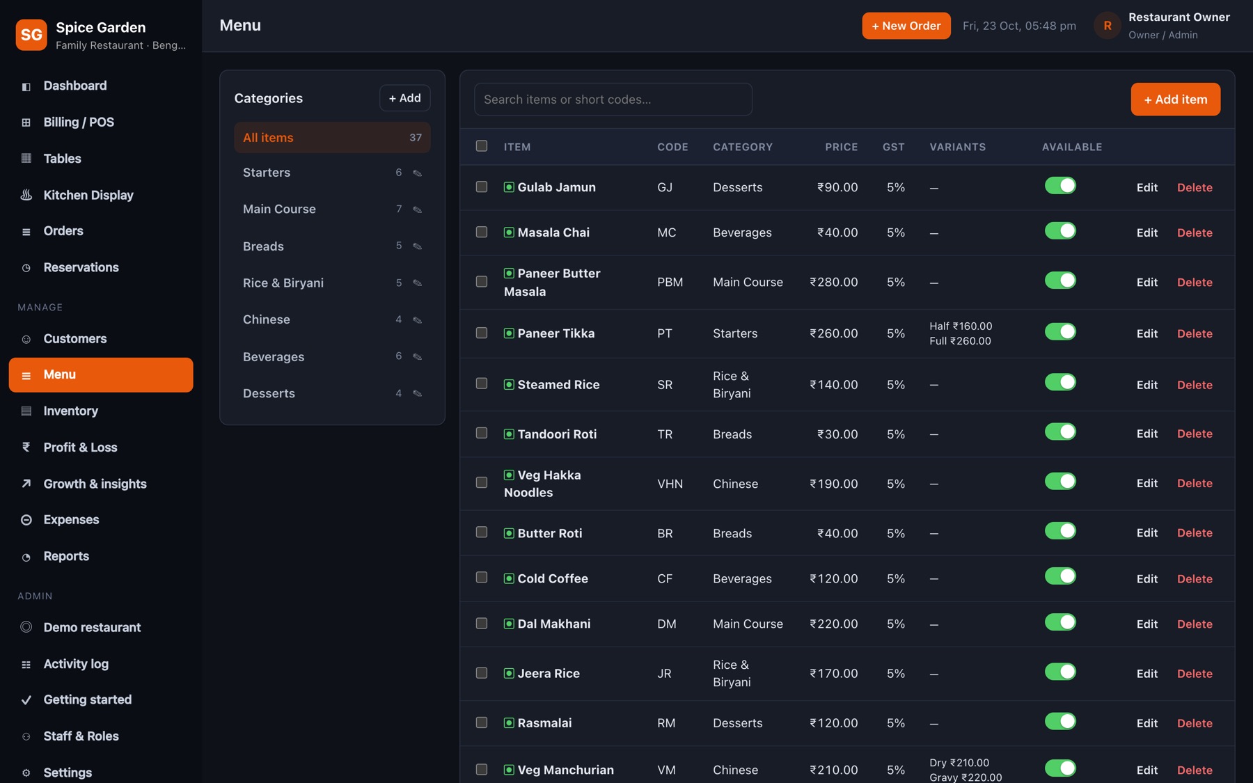Edit the Jeera Rice item
Viewport: 1253px width, 783px height.
click(x=1146, y=674)
